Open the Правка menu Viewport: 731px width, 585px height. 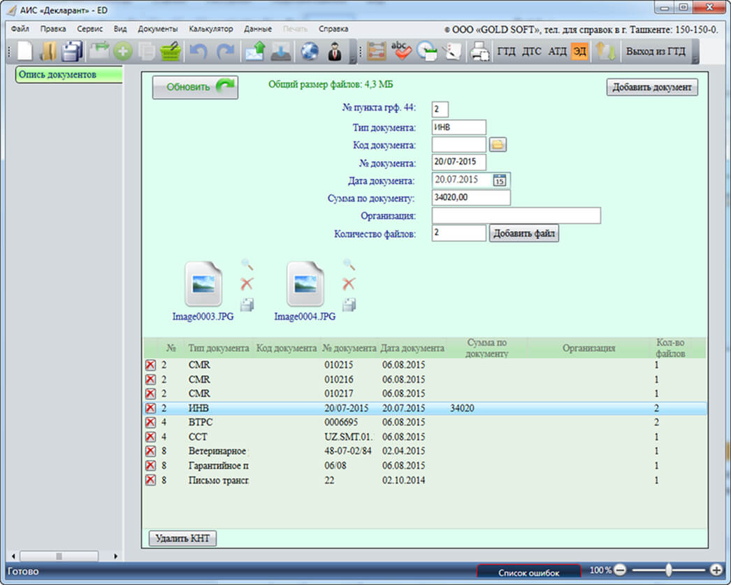coord(52,29)
